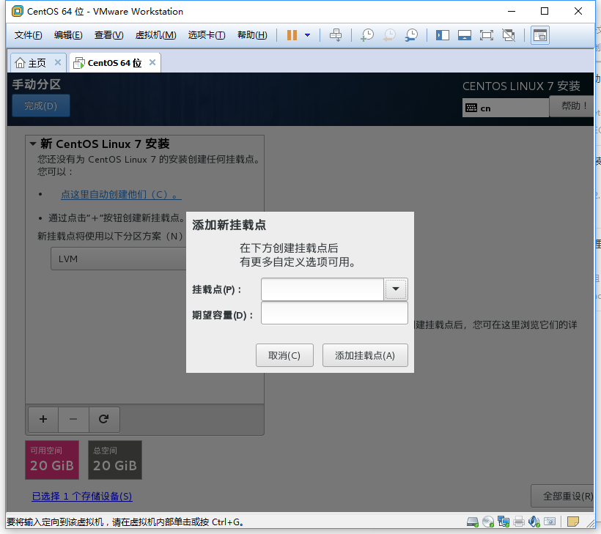Viewport: 601px width, 534px height.
Task: Close the 主页 tab
Action: (58, 62)
